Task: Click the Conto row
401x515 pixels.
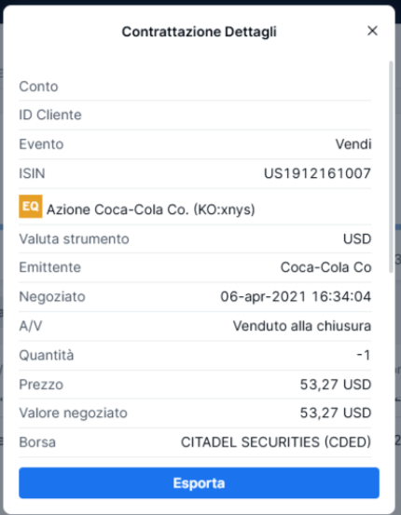Action: coord(195,87)
